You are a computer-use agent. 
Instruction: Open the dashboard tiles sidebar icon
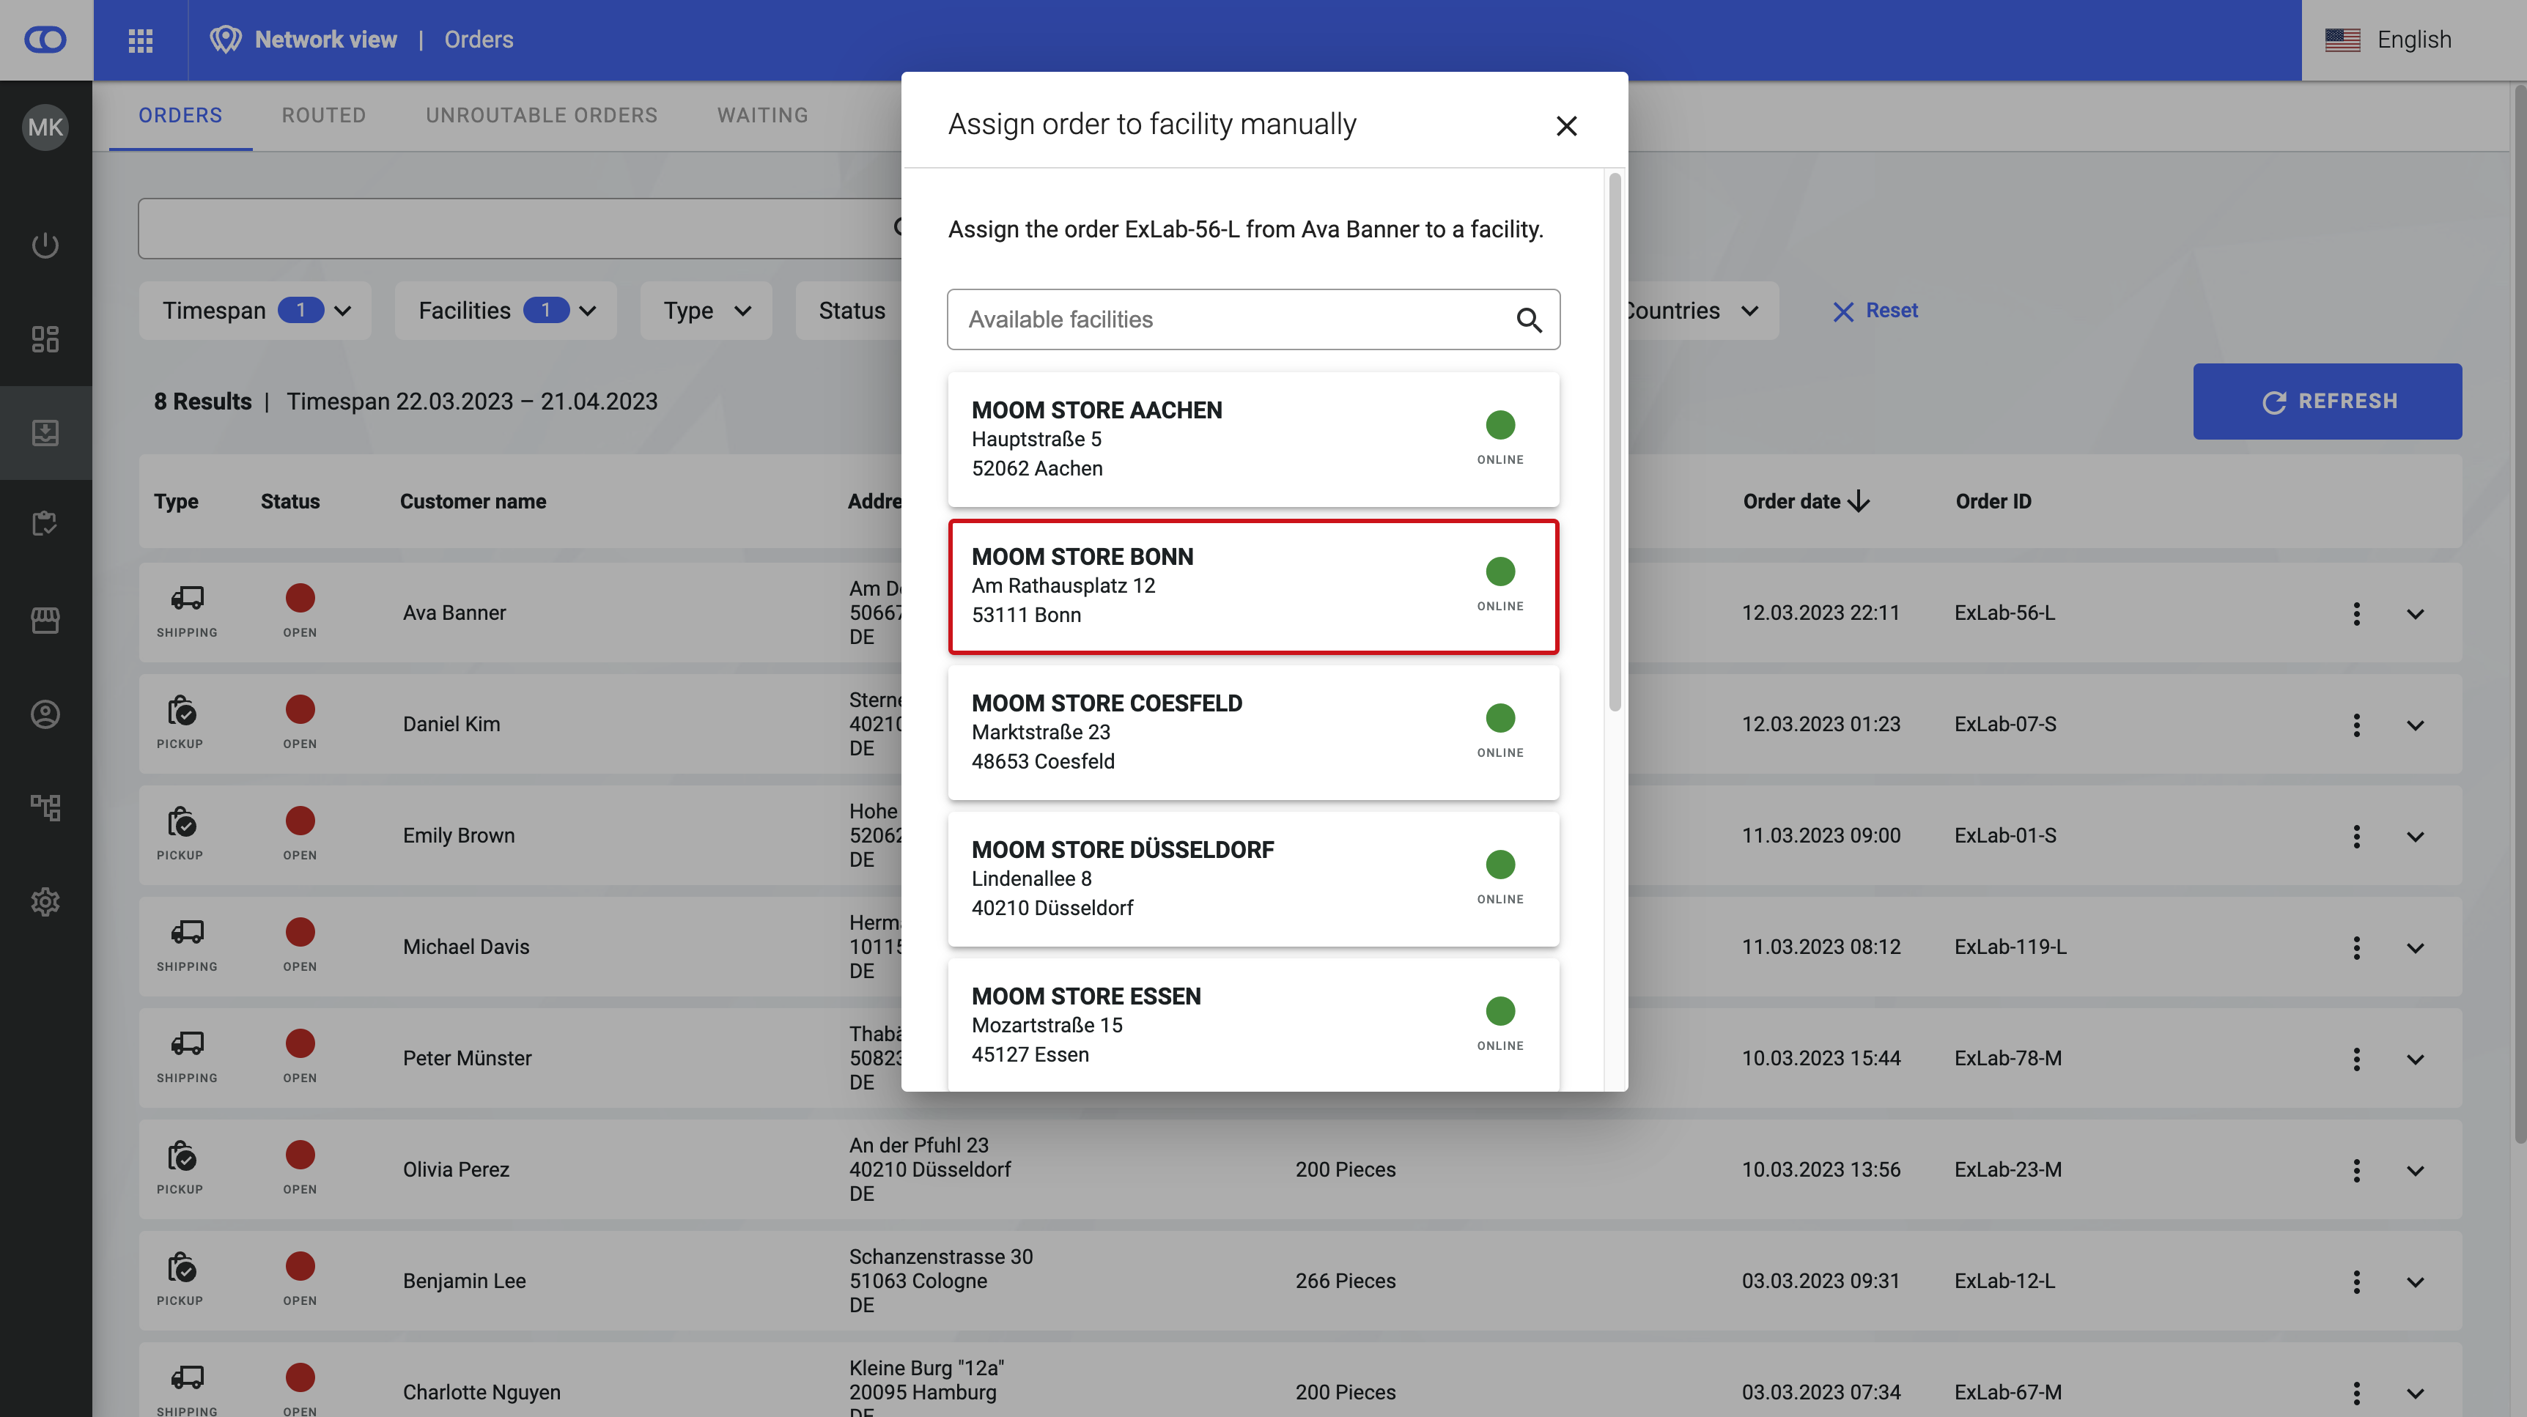point(45,339)
